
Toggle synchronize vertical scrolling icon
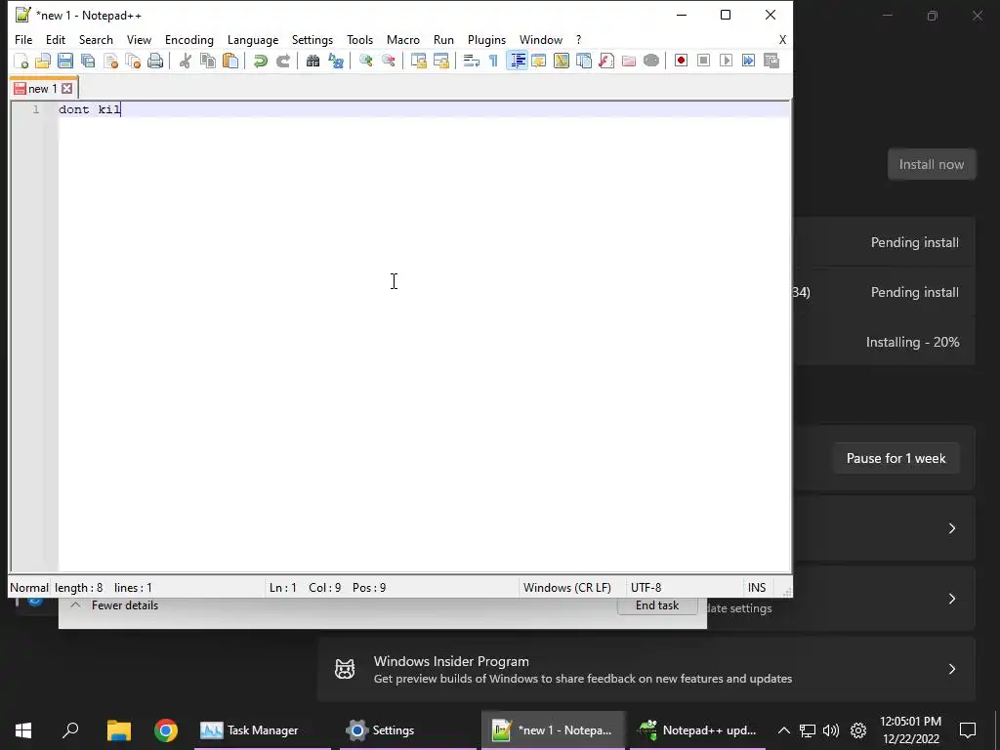click(x=418, y=61)
